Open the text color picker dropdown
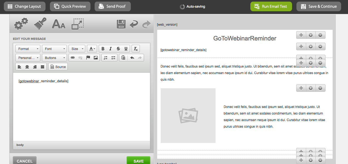The height and width of the screenshot is (164, 348). coord(92,49)
